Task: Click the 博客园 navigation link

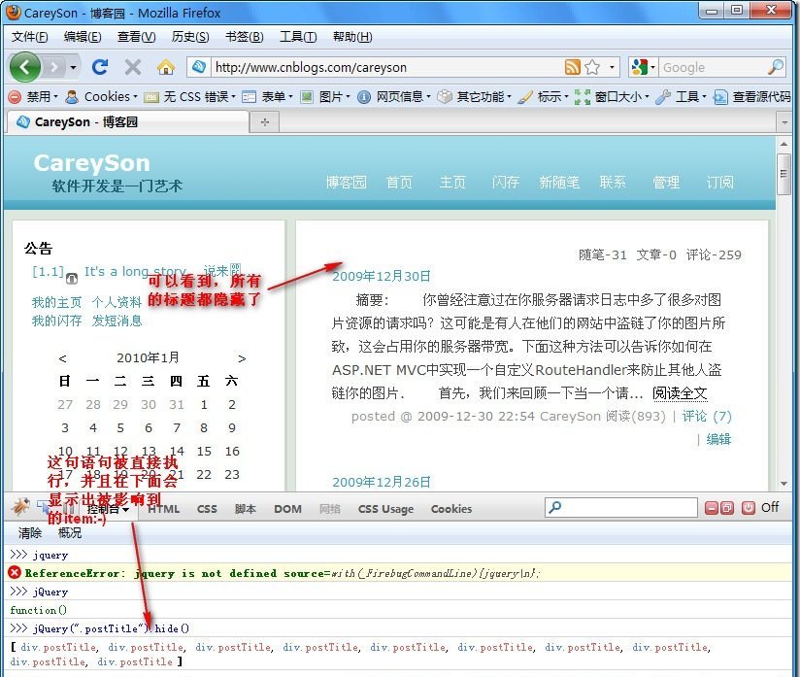Action: coord(347,183)
